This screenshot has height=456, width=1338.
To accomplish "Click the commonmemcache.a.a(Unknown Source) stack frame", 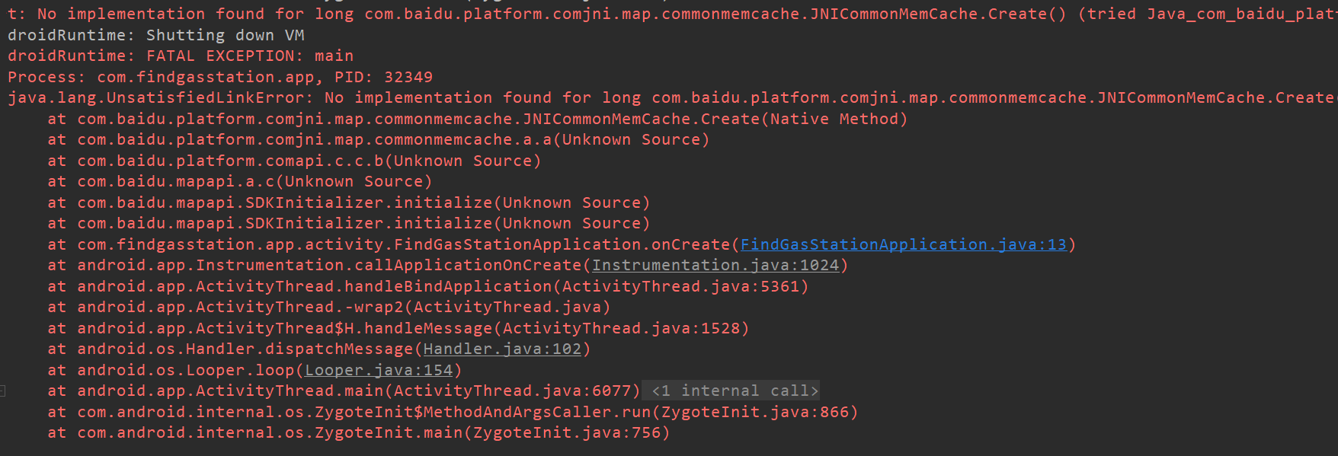I will [379, 139].
